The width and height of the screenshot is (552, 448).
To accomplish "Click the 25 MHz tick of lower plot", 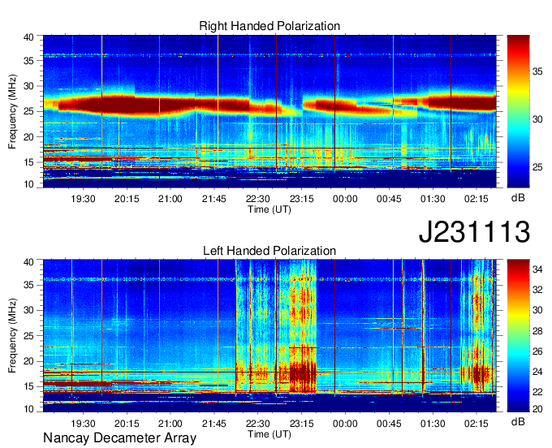I will click(x=28, y=336).
